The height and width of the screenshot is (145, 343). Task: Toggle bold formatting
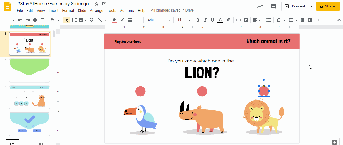point(198,20)
